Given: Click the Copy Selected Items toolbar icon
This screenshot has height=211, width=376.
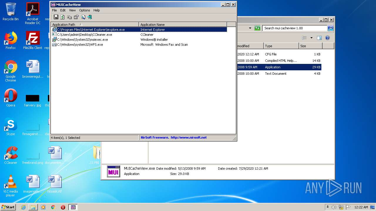Looking at the screenshot, I should [69, 17].
